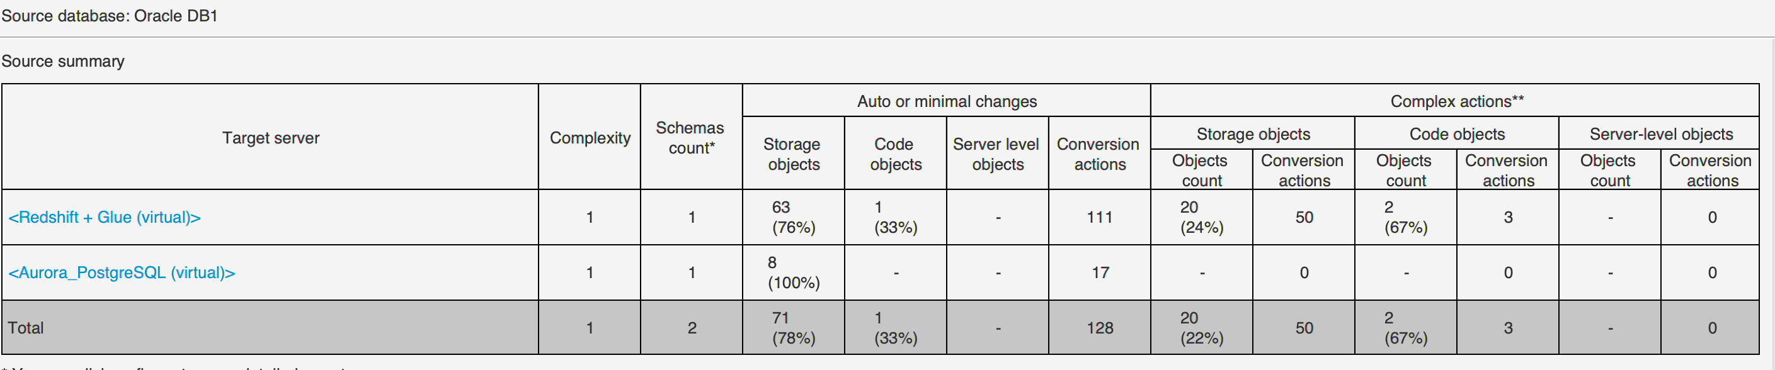Click the 71 (78%) total storage cell
The image size is (1775, 370).
pyautogui.click(x=793, y=328)
